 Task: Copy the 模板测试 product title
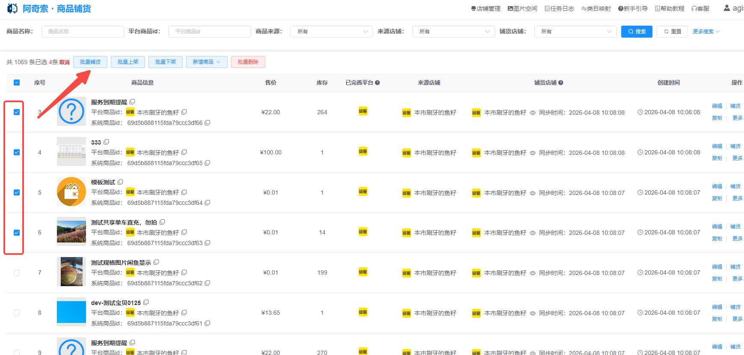point(121,182)
